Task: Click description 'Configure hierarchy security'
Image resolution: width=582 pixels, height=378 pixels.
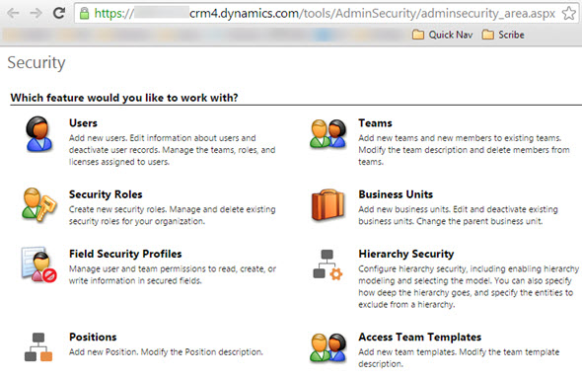Action: [469, 286]
